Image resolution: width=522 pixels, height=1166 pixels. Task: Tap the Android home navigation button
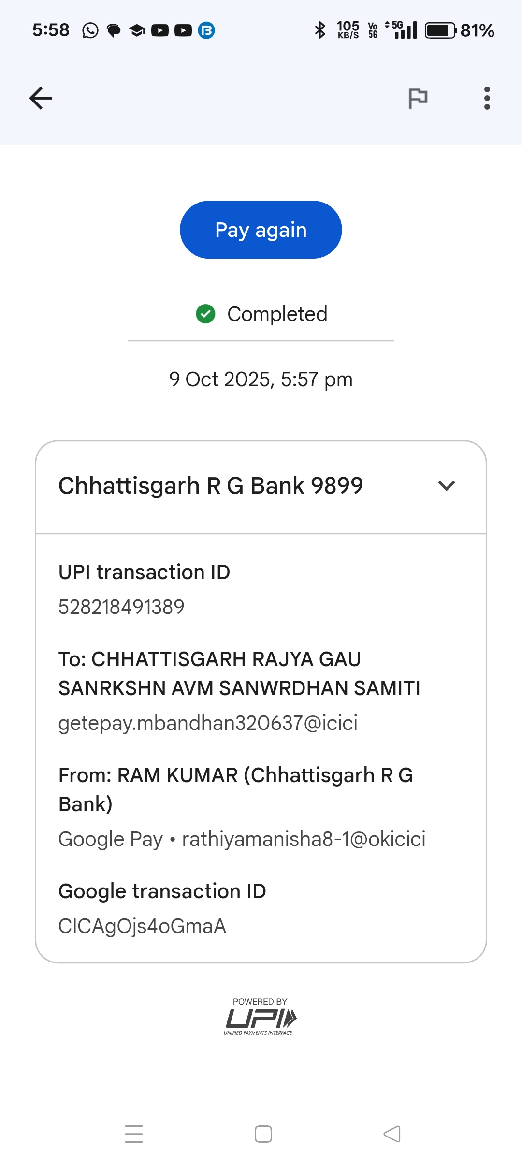pyautogui.click(x=263, y=1134)
